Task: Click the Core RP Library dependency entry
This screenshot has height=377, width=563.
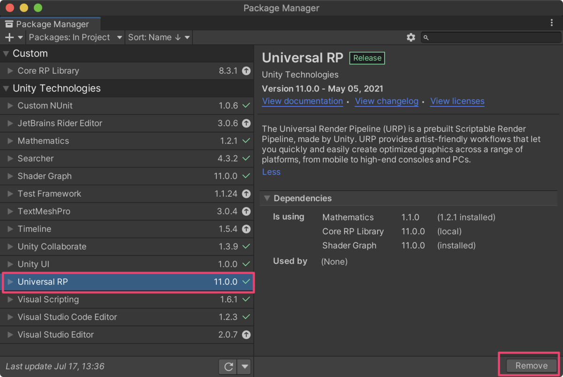Action: (353, 231)
